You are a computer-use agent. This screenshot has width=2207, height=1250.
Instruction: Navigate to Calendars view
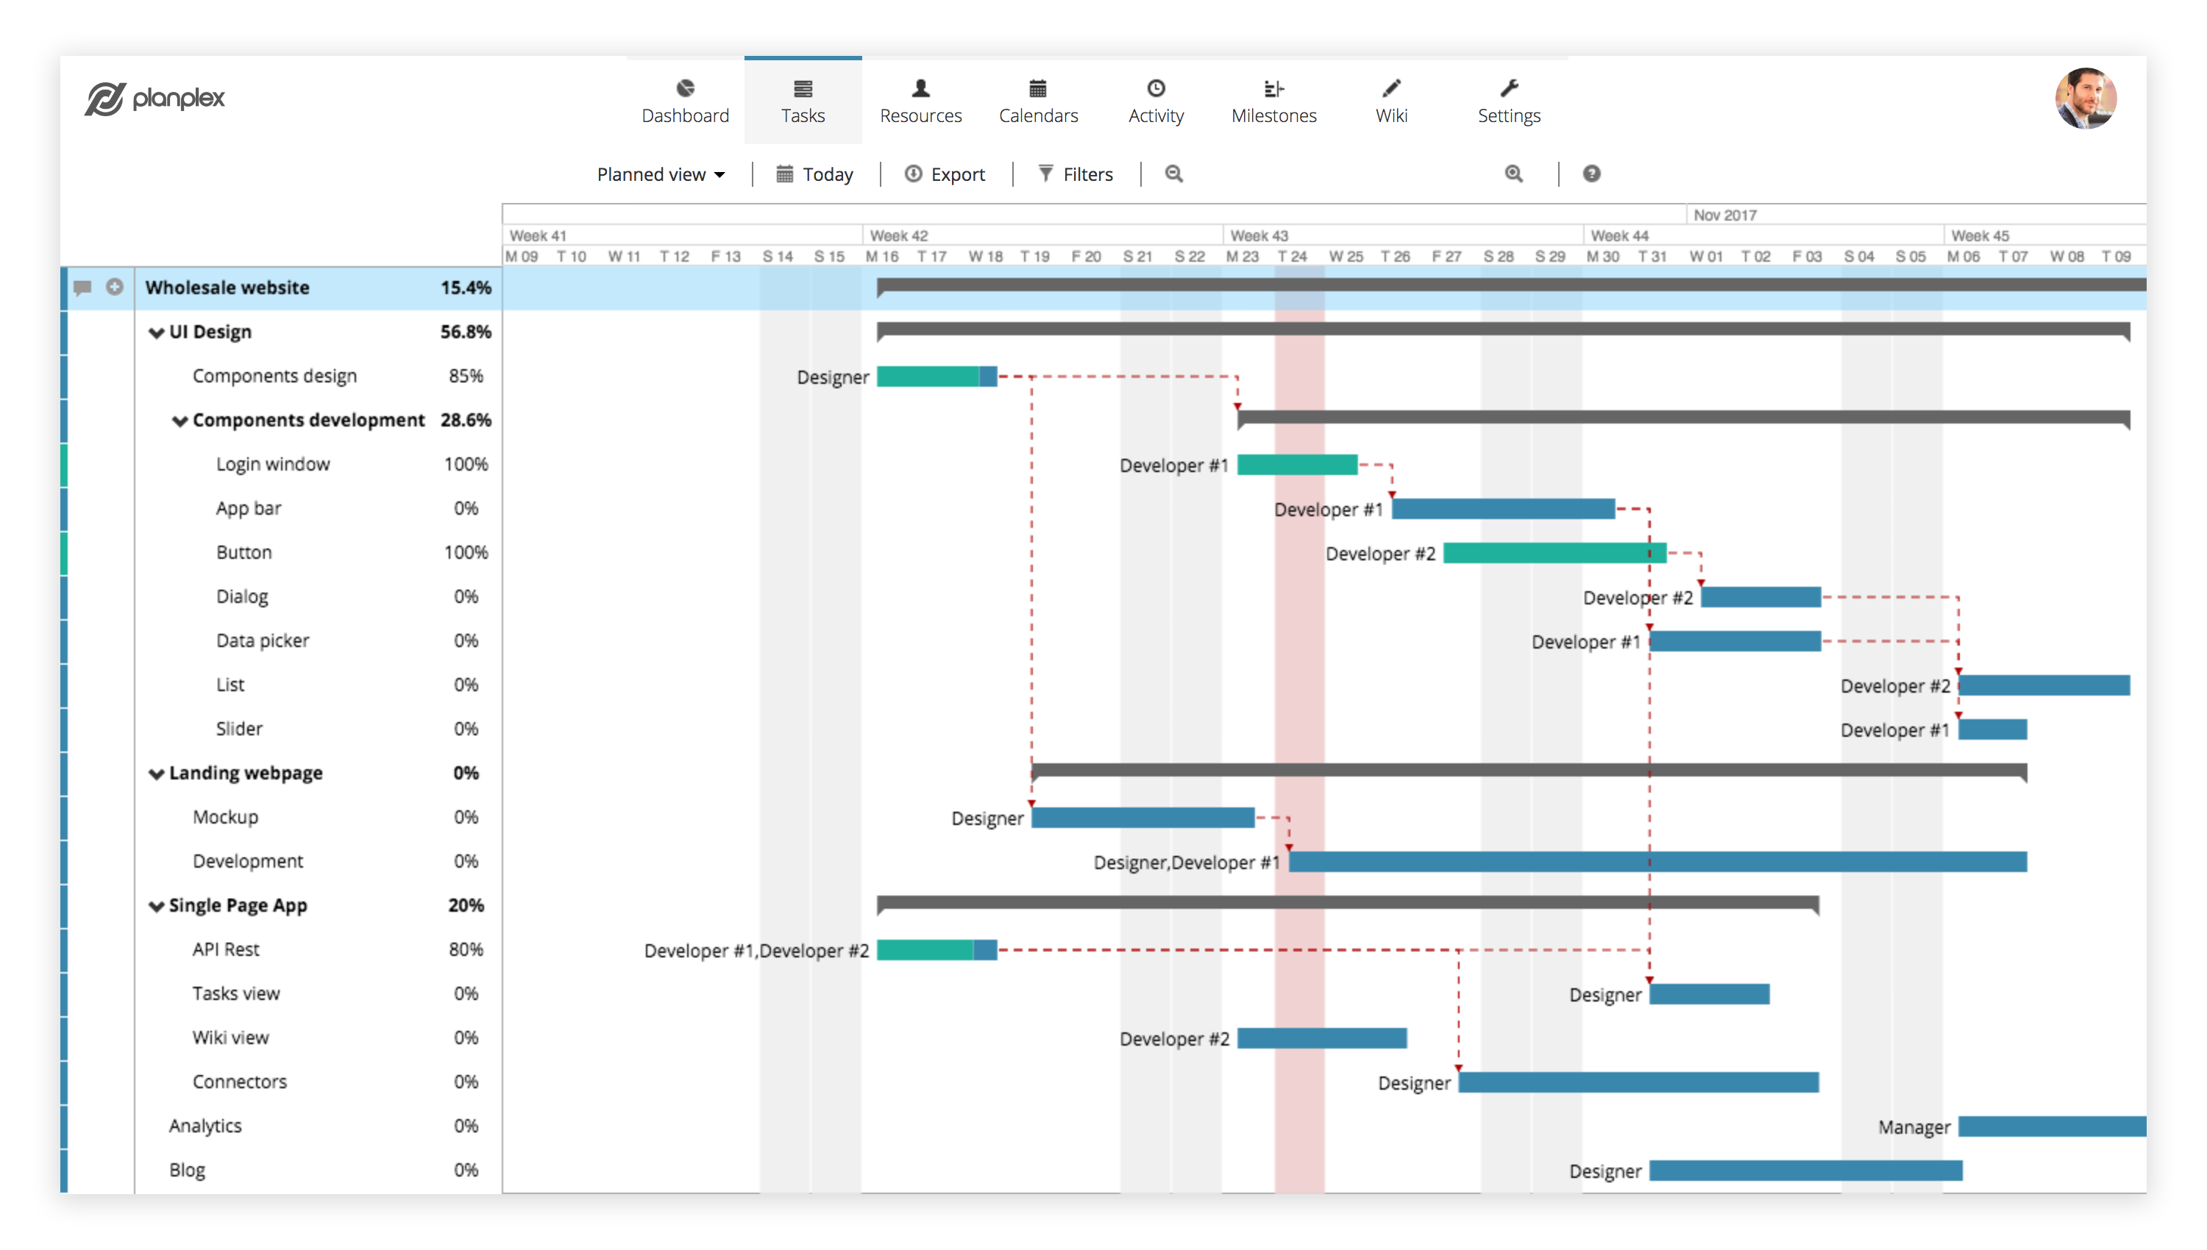[1038, 99]
